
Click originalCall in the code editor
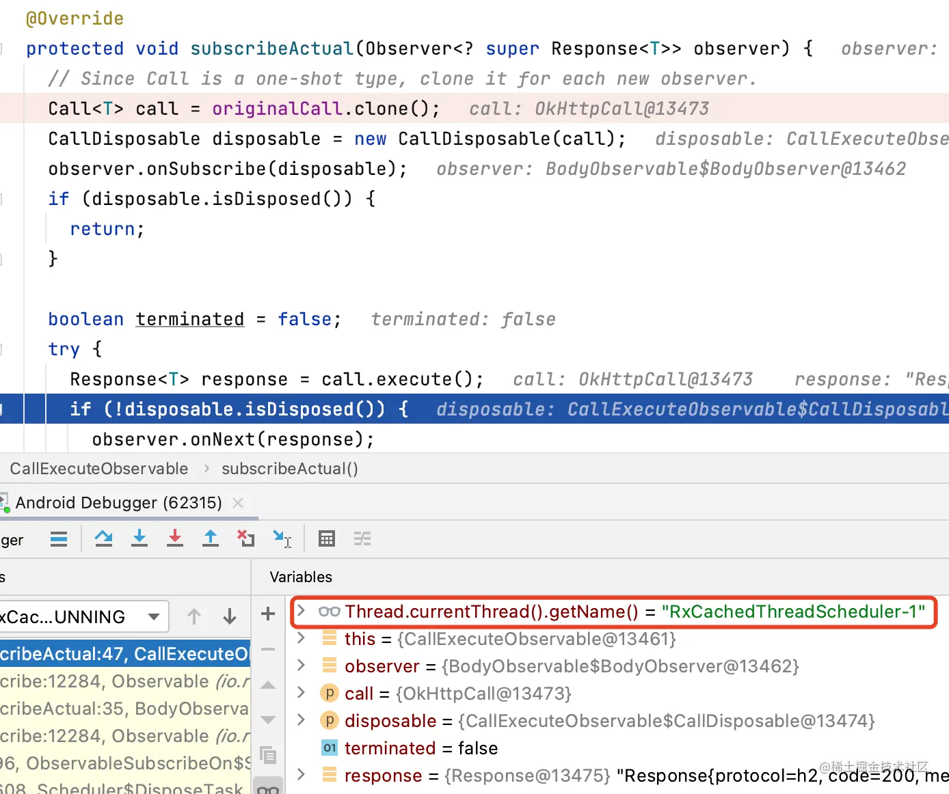pos(277,109)
